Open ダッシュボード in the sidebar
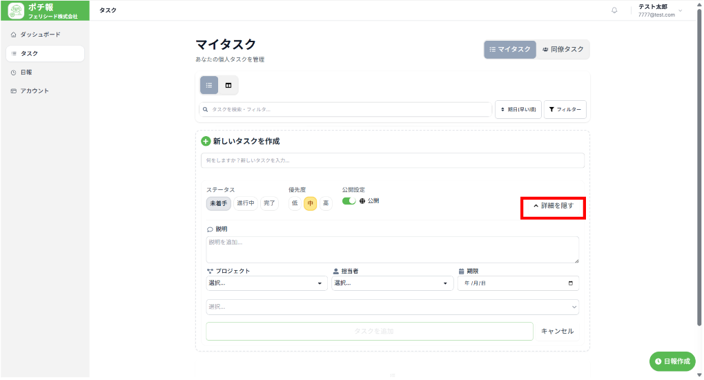This screenshot has width=704, height=380. (x=40, y=35)
